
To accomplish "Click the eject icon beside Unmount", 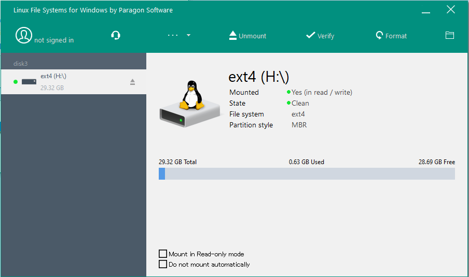I will coord(232,35).
